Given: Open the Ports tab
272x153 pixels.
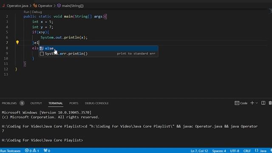Looking at the screenshot, I should coord(74,103).
